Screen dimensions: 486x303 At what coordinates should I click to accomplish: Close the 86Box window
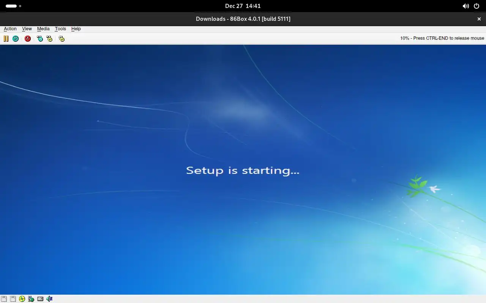479,19
